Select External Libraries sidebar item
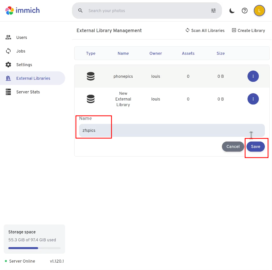The width and height of the screenshot is (272, 270). point(32,78)
